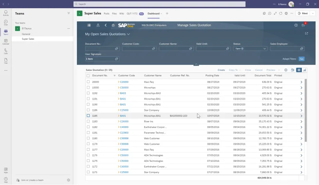Open the Files tab of Super Sales
The height and width of the screenshot is (185, 319).
(114, 14)
